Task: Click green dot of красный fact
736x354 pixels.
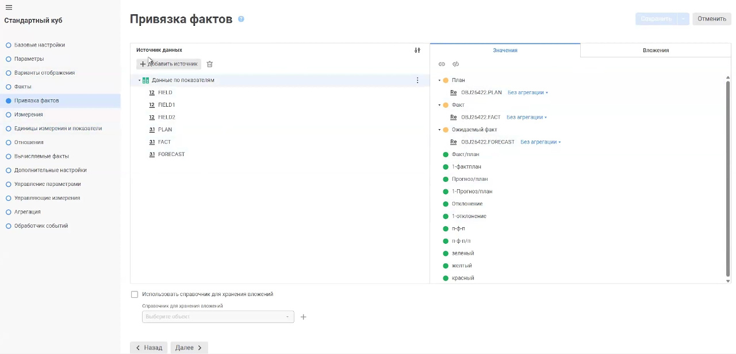Action: click(x=446, y=278)
